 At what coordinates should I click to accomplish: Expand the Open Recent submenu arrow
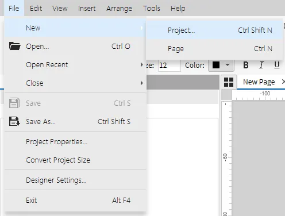(141, 65)
